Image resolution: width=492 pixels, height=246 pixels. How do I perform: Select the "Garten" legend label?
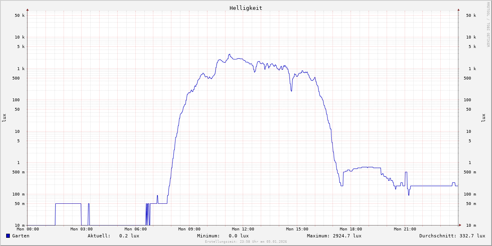click(21, 236)
